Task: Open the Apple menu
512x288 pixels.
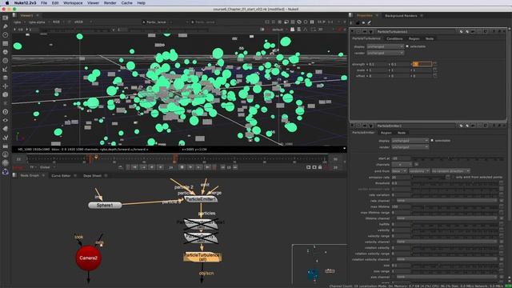Action: (7, 3)
